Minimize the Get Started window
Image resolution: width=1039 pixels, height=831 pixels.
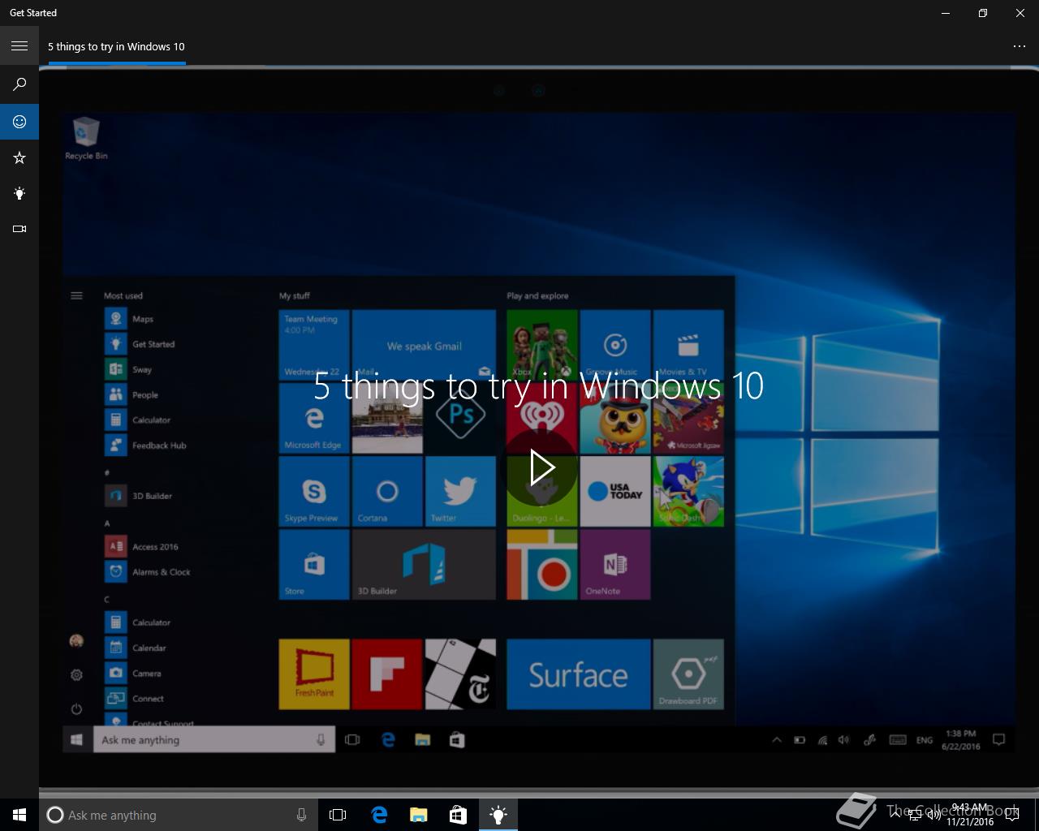[946, 13]
